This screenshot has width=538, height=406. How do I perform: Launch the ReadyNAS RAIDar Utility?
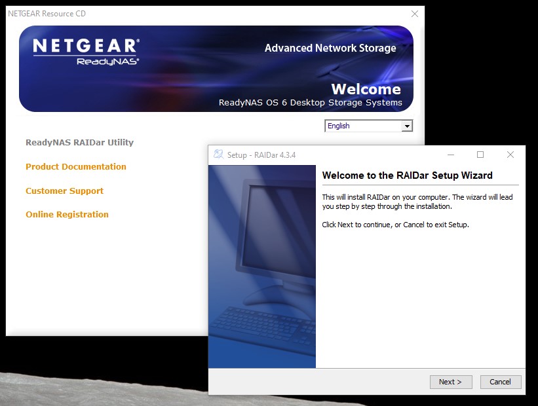click(79, 142)
